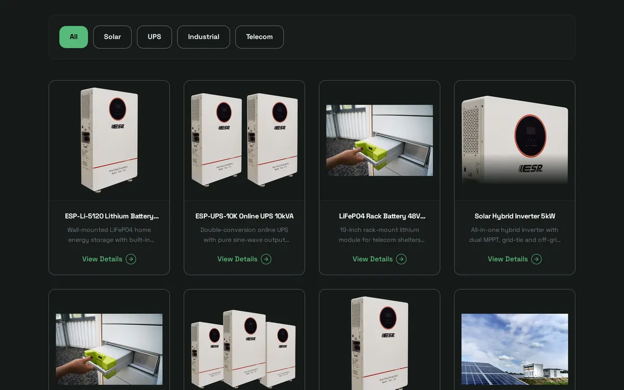Click arrow icon on ESP-UPS-10K card
The image size is (624, 390).
coord(266,259)
